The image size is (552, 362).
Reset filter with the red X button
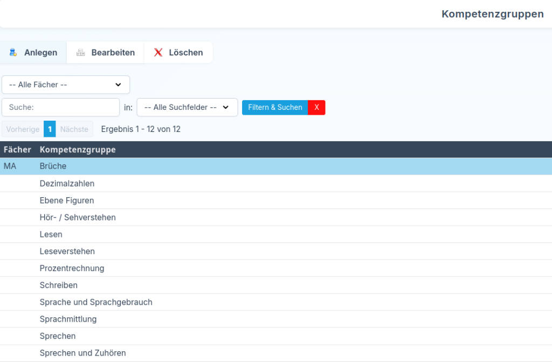316,107
